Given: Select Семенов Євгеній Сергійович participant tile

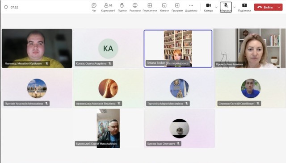Looking at the screenshot, I should pyautogui.click(x=251, y=88).
